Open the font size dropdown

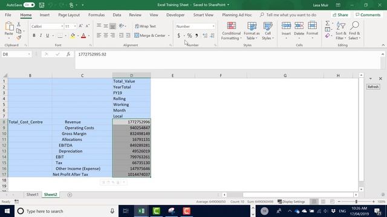pyautogui.click(x=75, y=27)
